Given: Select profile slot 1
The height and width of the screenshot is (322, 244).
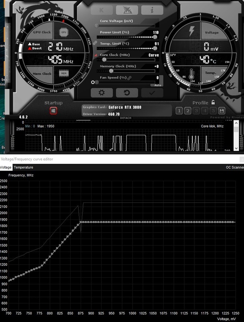Looking at the screenshot, I should coord(179,111).
